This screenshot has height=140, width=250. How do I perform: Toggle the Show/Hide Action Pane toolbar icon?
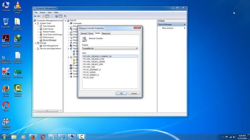click(61, 16)
